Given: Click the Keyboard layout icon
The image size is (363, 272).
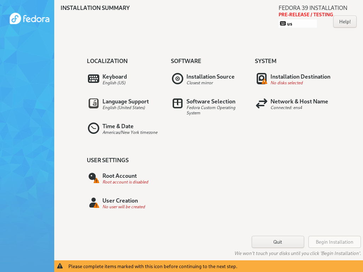Looking at the screenshot, I should (94, 79).
